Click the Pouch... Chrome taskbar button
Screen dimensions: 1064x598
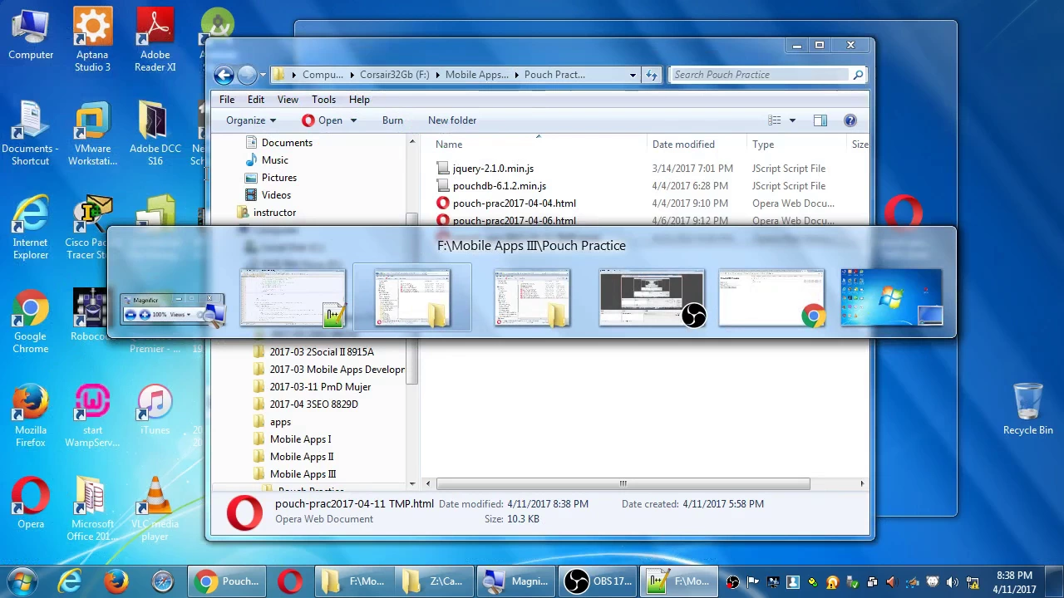point(227,581)
